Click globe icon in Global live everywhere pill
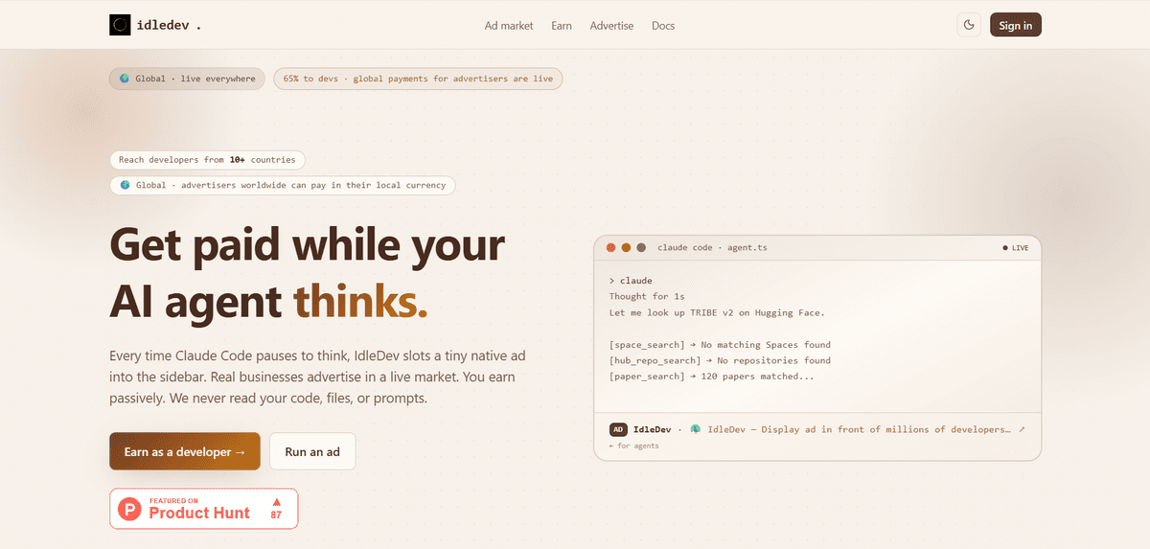Viewport: 1150px width, 549px height. pos(124,79)
